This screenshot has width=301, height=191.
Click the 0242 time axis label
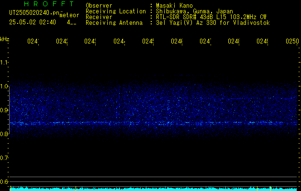62,42
